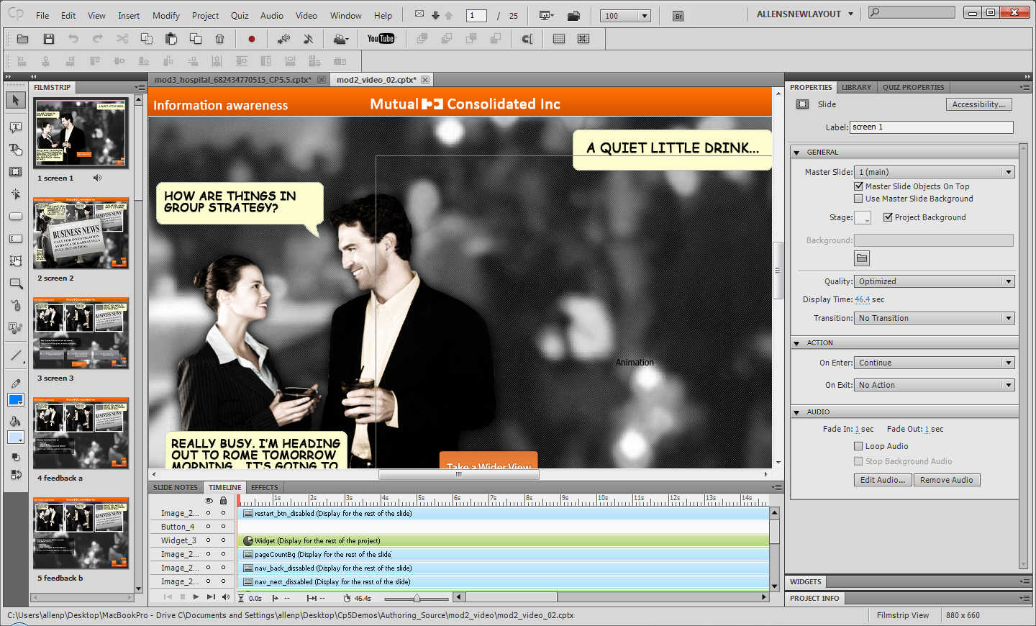Collapse the AUDIO section
The height and width of the screenshot is (626, 1036).
[x=796, y=412]
